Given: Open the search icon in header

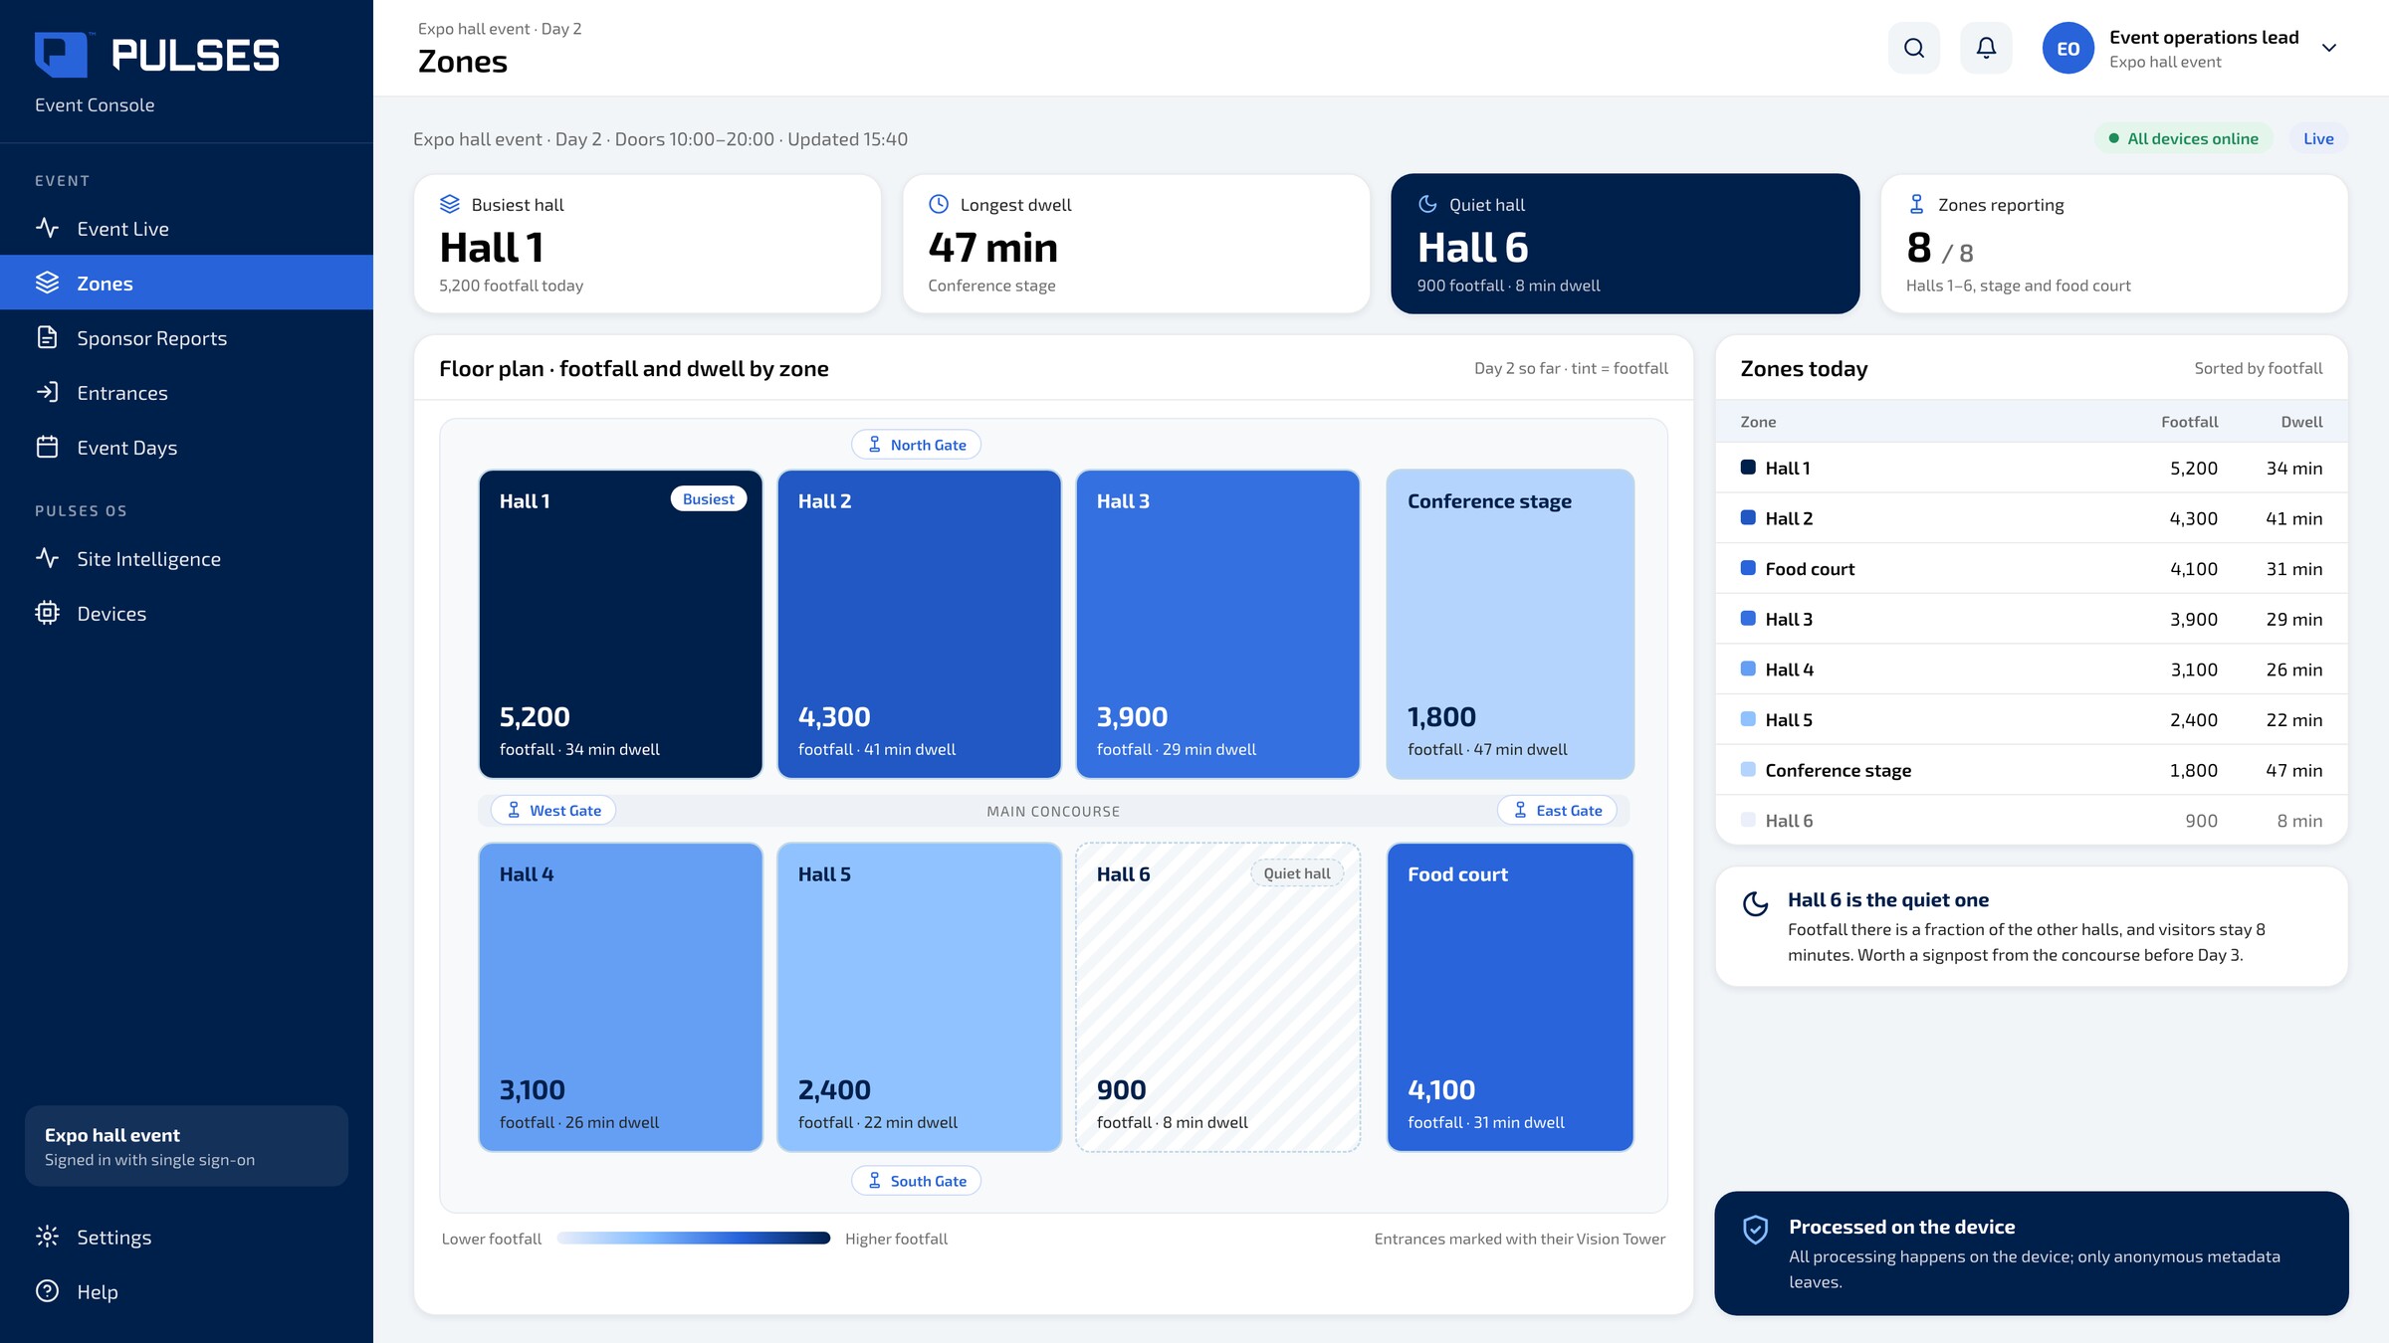Looking at the screenshot, I should point(1913,48).
